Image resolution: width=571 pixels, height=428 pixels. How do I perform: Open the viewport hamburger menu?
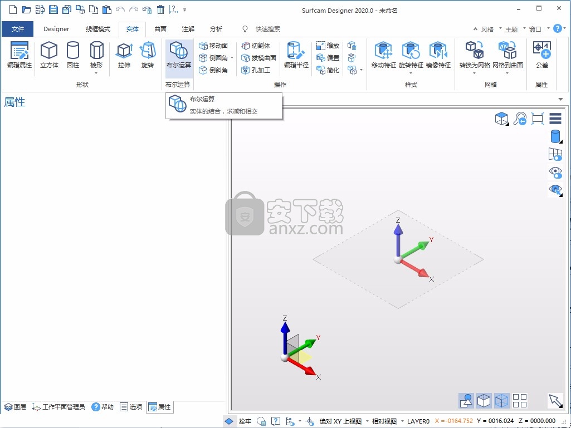tap(555, 119)
